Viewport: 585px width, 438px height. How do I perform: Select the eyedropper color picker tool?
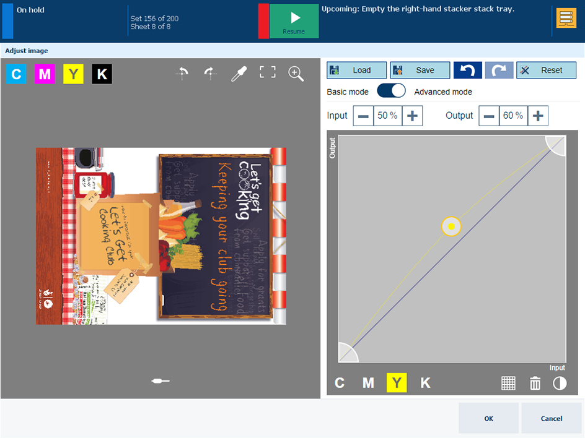pyautogui.click(x=238, y=74)
